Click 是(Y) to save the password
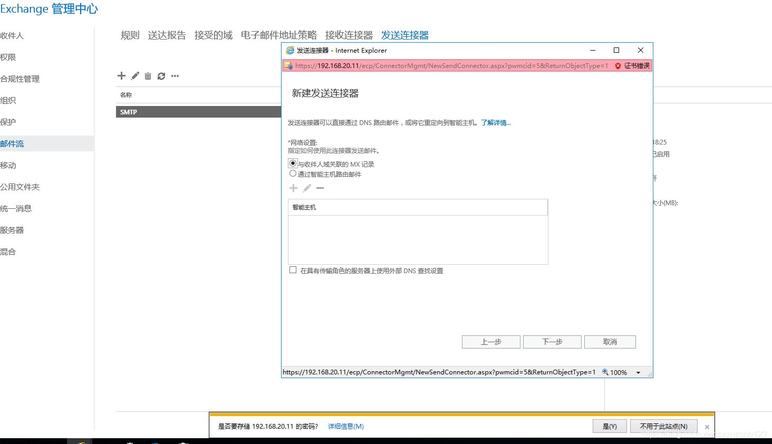Viewport: 772px width, 444px height. [x=610, y=426]
